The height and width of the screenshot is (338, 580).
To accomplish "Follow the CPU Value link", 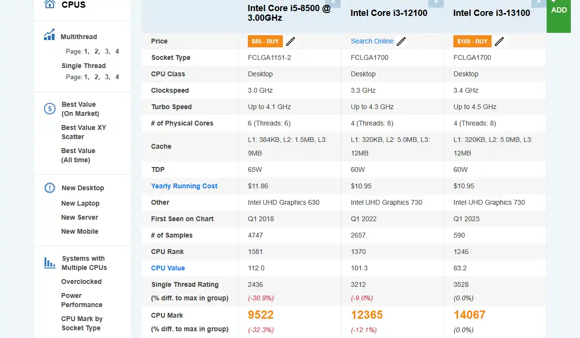I will (168, 268).
